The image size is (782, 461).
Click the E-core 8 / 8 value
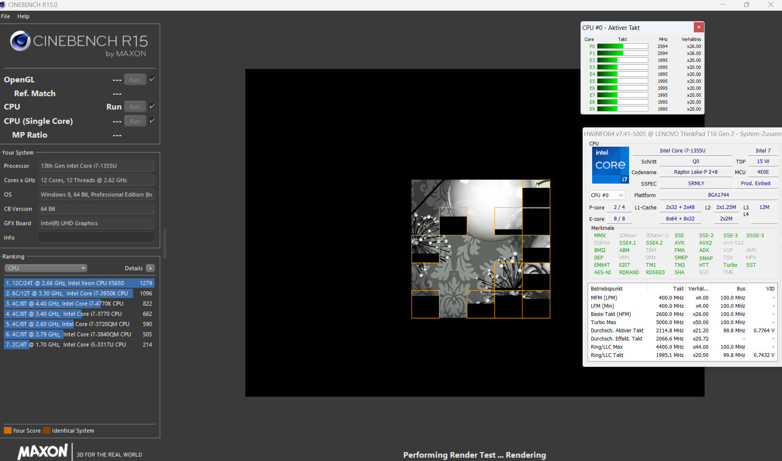[x=619, y=219]
